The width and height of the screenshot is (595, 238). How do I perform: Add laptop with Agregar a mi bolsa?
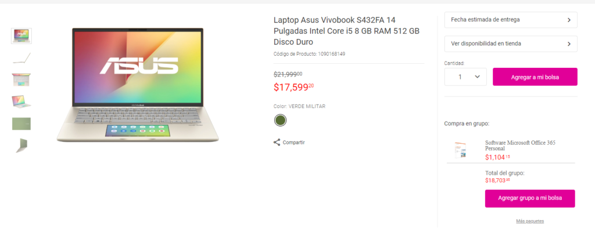tap(535, 77)
